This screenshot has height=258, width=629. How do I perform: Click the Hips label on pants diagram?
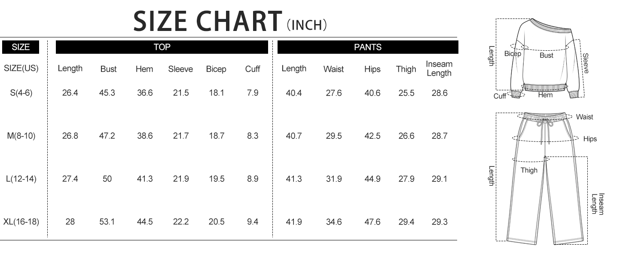[590, 139]
